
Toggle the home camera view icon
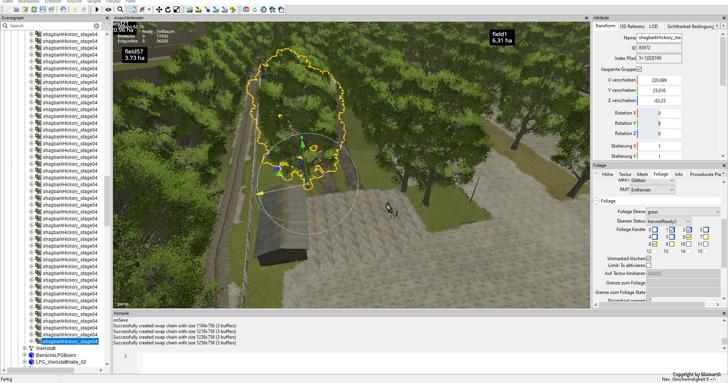click(x=133, y=9)
